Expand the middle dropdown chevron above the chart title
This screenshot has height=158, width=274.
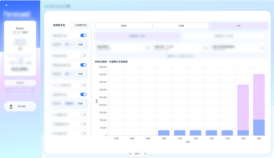click(x=205, y=48)
